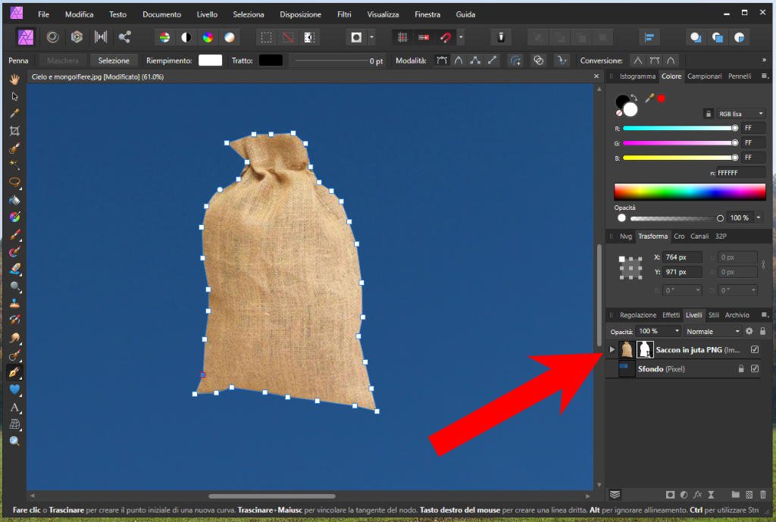Open the Riempimento fill color swatch
The width and height of the screenshot is (776, 522).
click(211, 61)
